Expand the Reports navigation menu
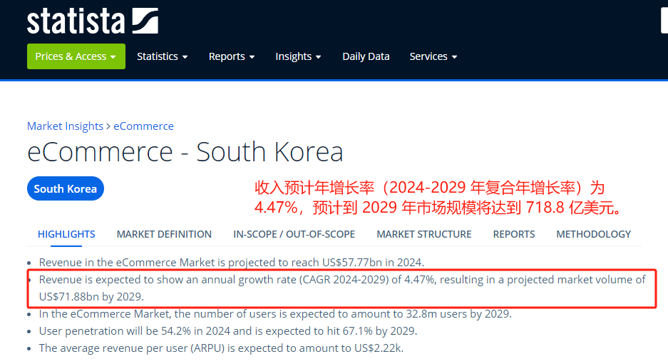 point(232,56)
